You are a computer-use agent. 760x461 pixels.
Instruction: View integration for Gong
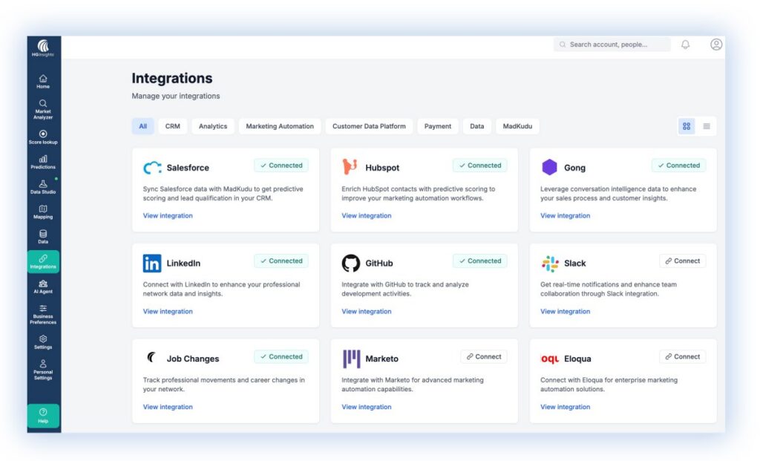tap(565, 216)
